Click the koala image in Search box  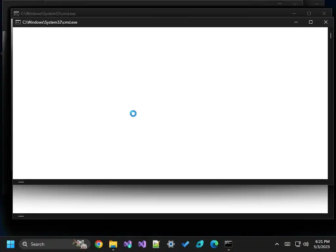[x=80, y=244]
